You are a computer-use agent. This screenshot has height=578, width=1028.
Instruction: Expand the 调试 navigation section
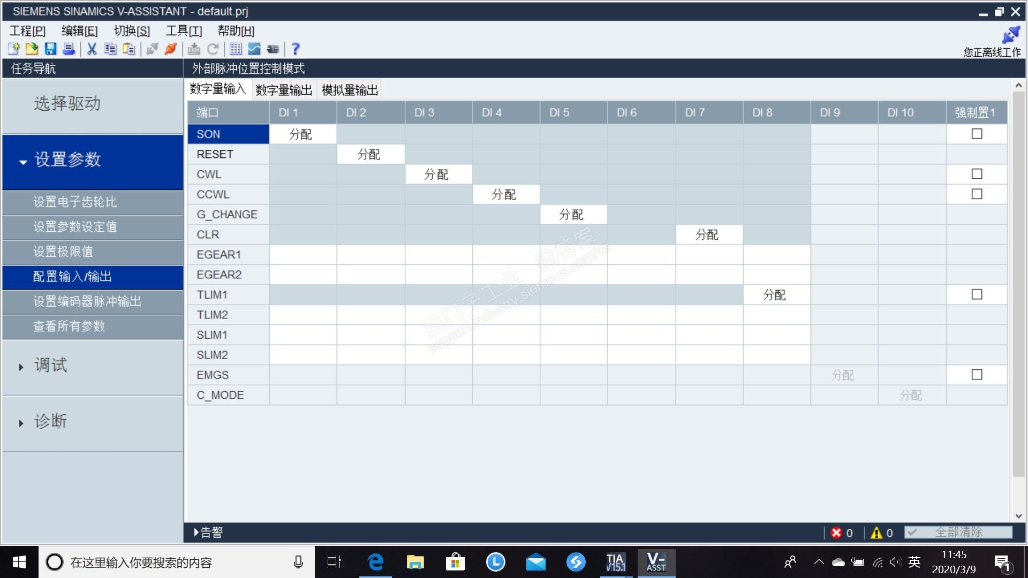click(x=50, y=366)
